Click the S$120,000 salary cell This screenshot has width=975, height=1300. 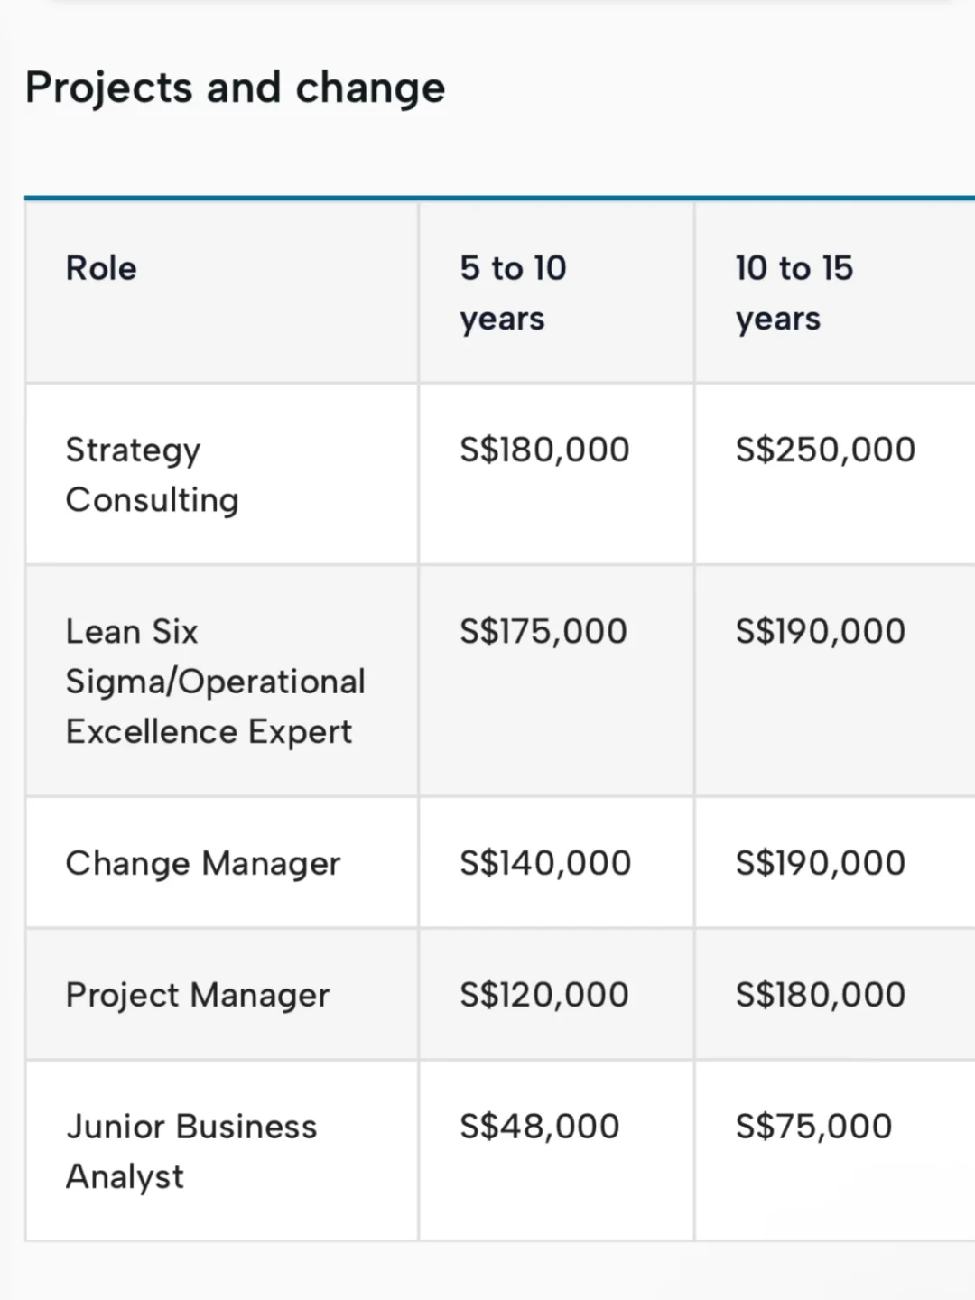544,995
